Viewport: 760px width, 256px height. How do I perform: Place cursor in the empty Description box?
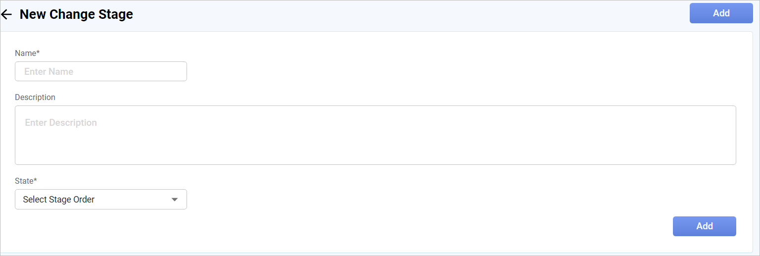click(x=375, y=144)
